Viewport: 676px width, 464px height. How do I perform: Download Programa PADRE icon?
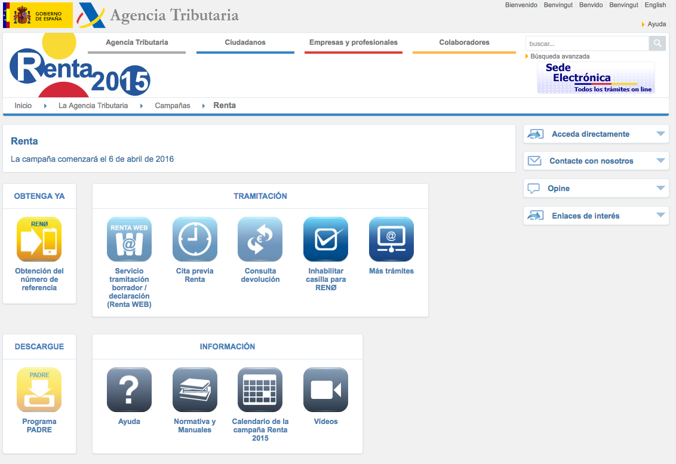pos(39,390)
